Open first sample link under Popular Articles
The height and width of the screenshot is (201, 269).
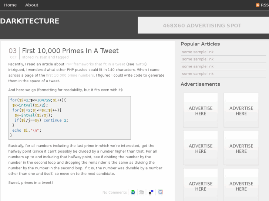tap(198, 52)
